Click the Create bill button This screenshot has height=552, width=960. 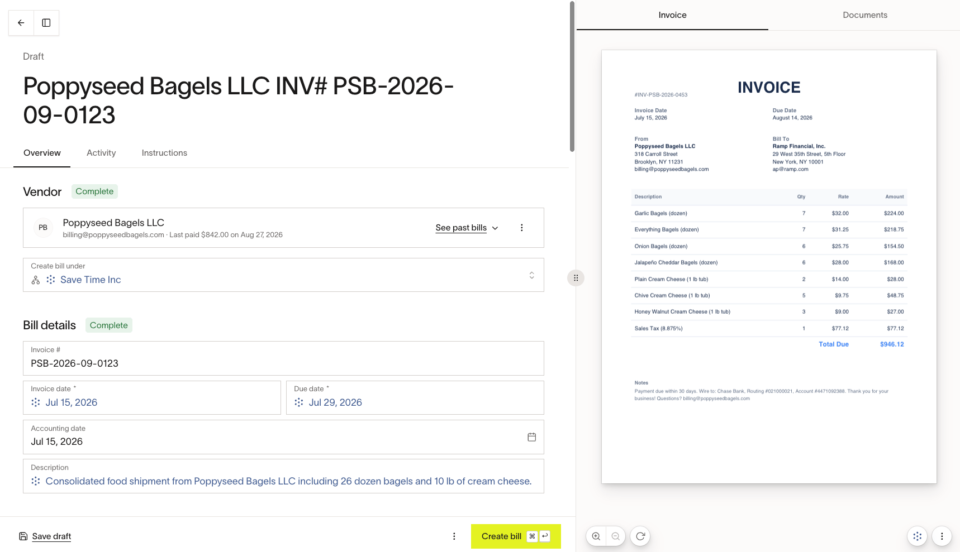click(516, 536)
